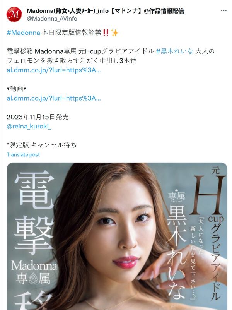Open the attached cover image
Viewport: 232px width, 310px height.
tap(117, 236)
